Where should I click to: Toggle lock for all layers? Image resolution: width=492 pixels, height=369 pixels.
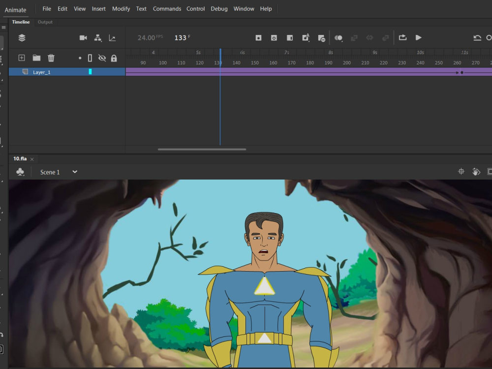(x=114, y=58)
